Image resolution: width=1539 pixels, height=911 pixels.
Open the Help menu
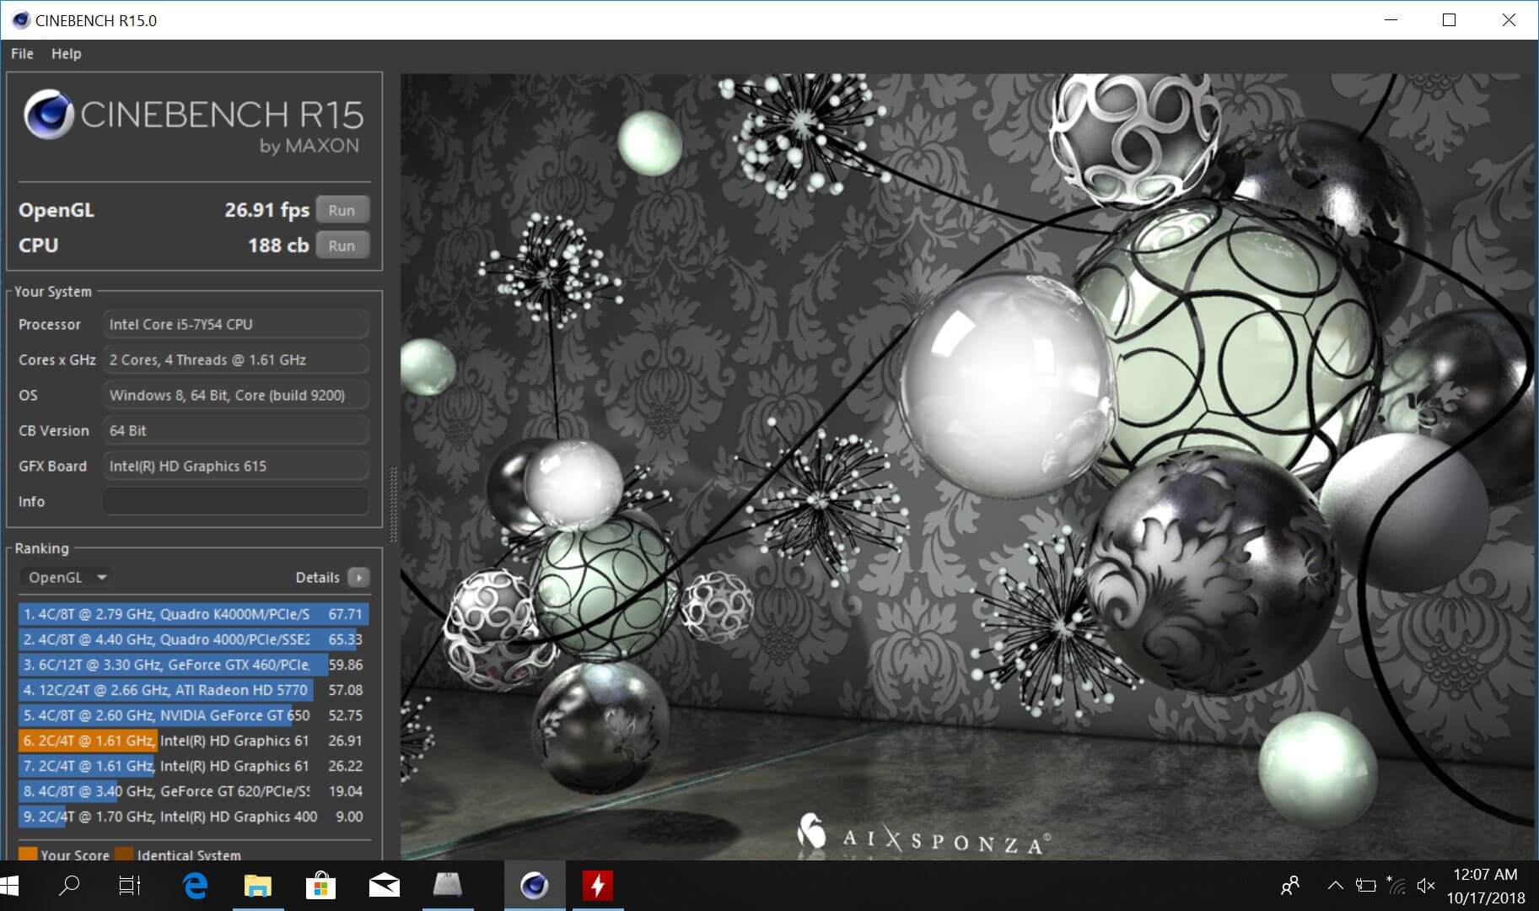point(66,53)
